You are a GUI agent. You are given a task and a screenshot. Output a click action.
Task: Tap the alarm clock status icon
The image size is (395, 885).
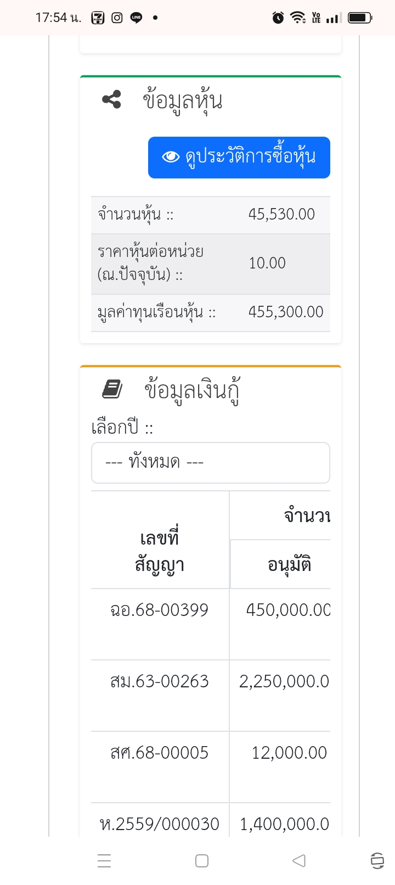click(x=278, y=18)
